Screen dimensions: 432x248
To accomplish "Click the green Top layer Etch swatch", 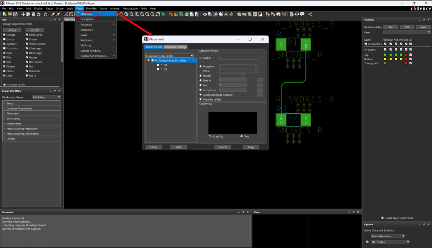I will [390, 55].
